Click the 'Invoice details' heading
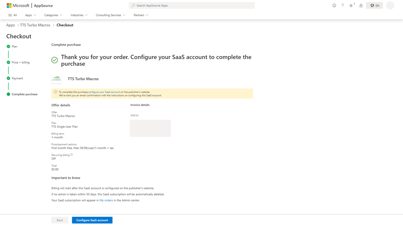403x226 pixels. coord(140,105)
